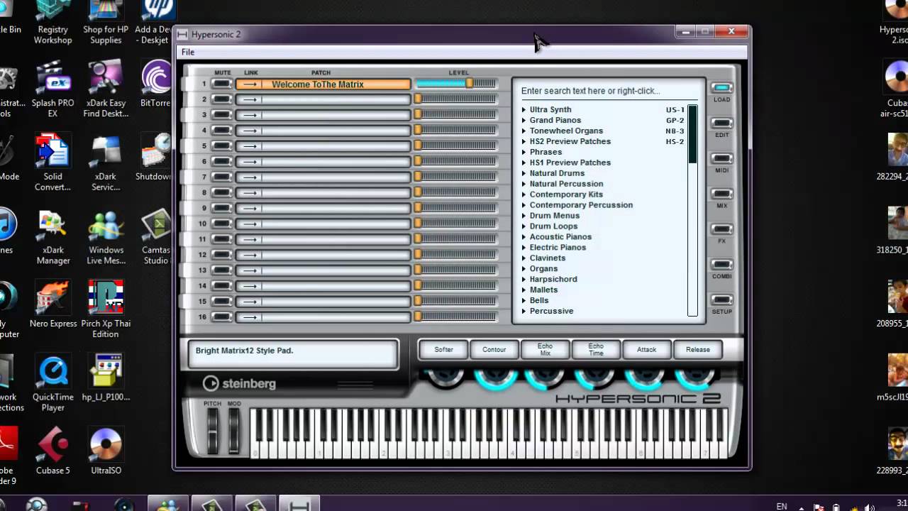908x511 pixels.
Task: Toggle the mute button on slot 14
Action: (222, 286)
